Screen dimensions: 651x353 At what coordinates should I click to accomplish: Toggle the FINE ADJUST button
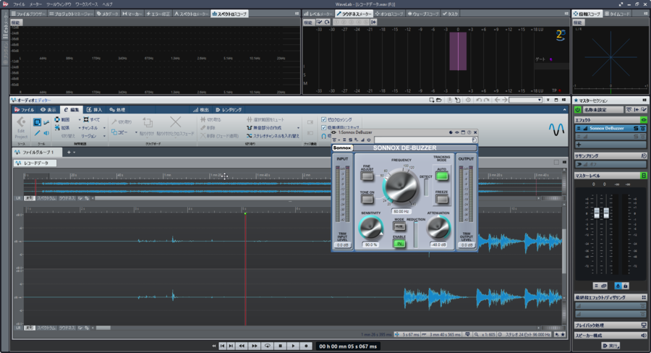(367, 176)
